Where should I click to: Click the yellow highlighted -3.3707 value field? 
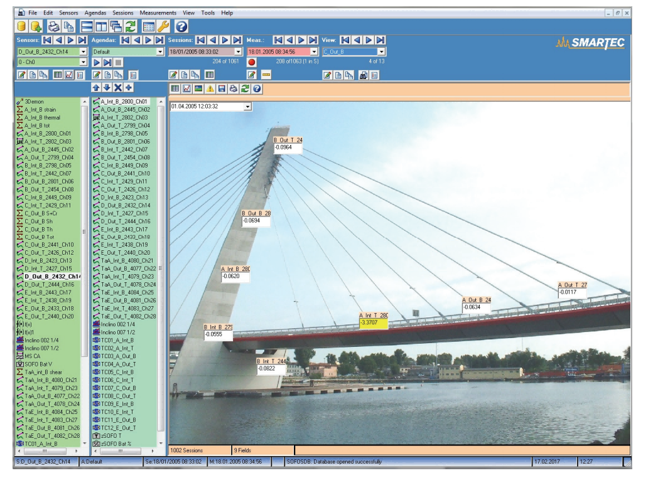(373, 323)
